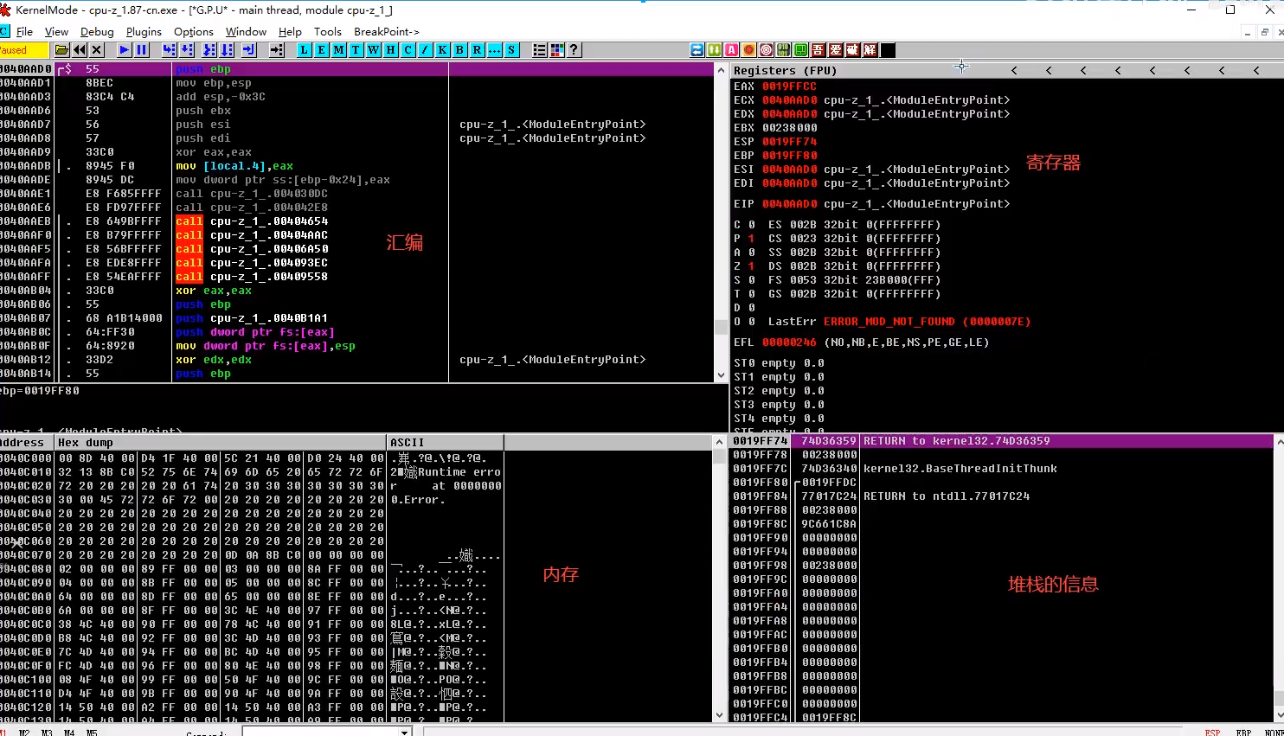Click the stack pane scroll up arrow

1278,442
